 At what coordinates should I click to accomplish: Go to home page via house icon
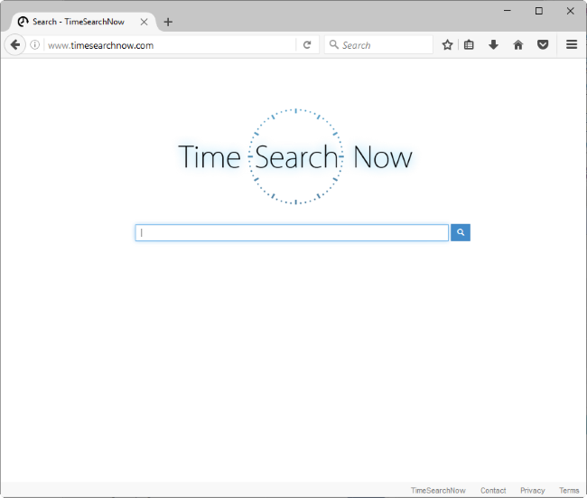518,45
